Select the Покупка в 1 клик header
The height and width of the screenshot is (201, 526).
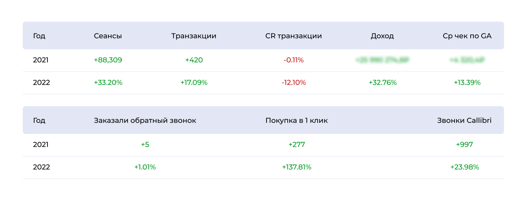tap(296, 121)
